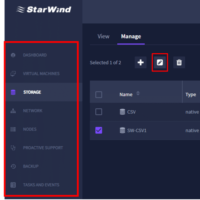Screen dimensions: 200x200
Task: Click the Tasks and Events list icon
Action: (13, 185)
